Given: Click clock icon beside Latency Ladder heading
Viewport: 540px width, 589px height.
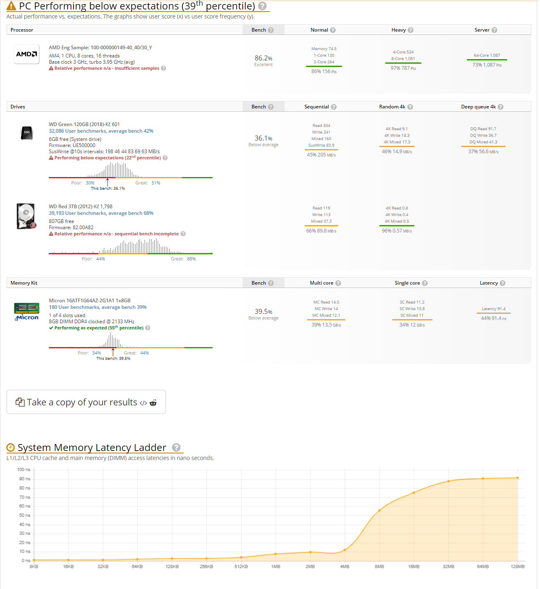Looking at the screenshot, I should [11, 448].
